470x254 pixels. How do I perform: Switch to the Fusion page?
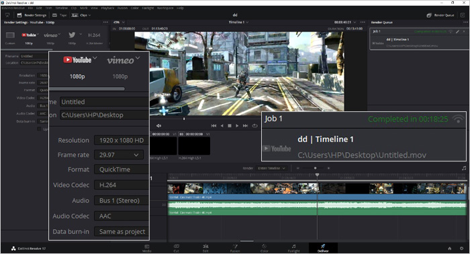click(x=235, y=249)
